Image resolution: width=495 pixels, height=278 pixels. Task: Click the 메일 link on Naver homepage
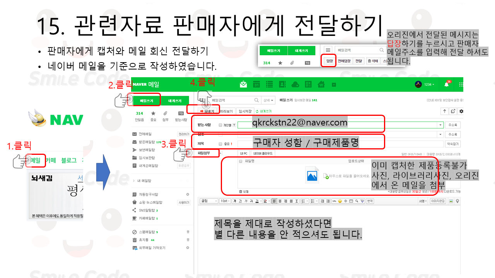tap(35, 160)
